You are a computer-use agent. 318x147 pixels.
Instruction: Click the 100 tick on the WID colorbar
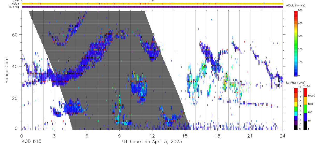click(x=301, y=62)
